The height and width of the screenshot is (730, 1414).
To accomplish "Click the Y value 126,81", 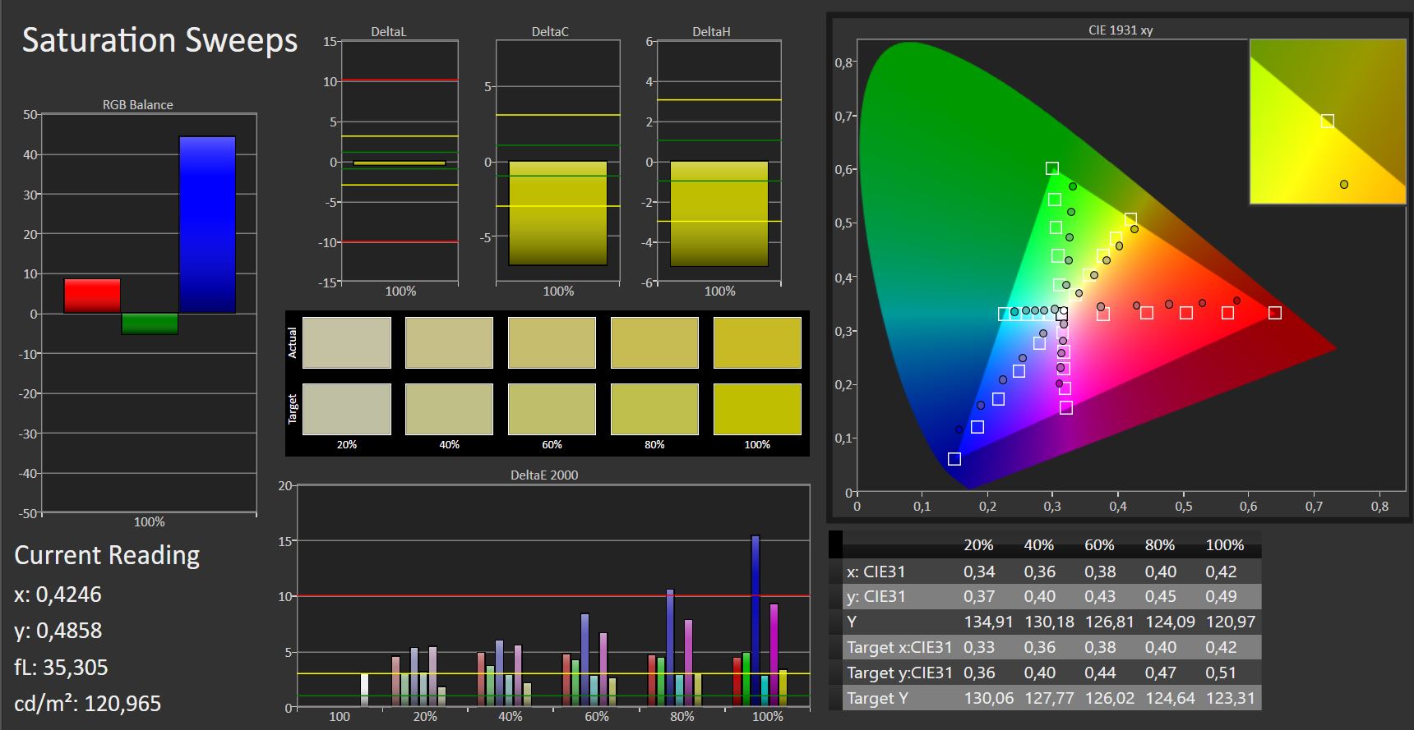I will click(1110, 622).
